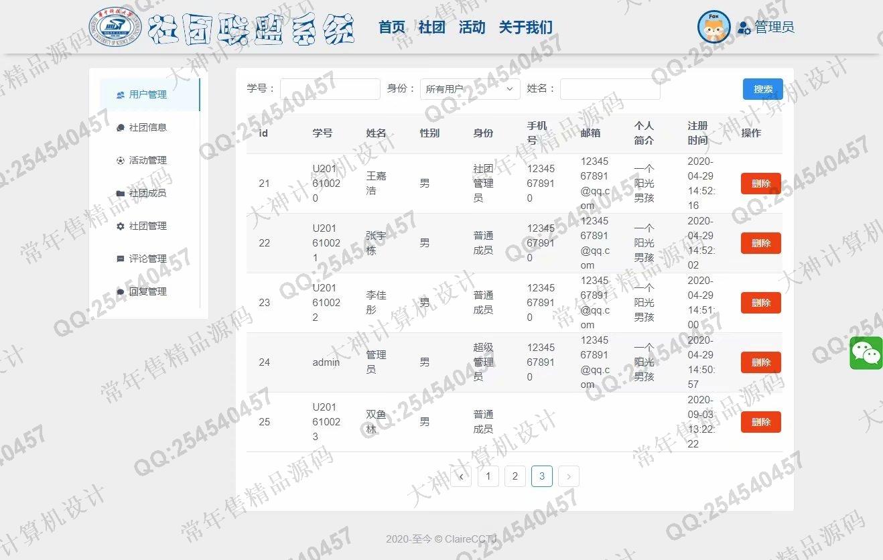Open 社团 in top navigation
Screen dimensions: 883x560
(432, 27)
